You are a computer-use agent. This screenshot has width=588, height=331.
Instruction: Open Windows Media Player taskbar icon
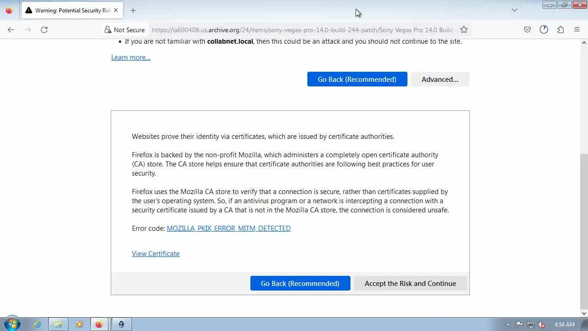(79, 324)
